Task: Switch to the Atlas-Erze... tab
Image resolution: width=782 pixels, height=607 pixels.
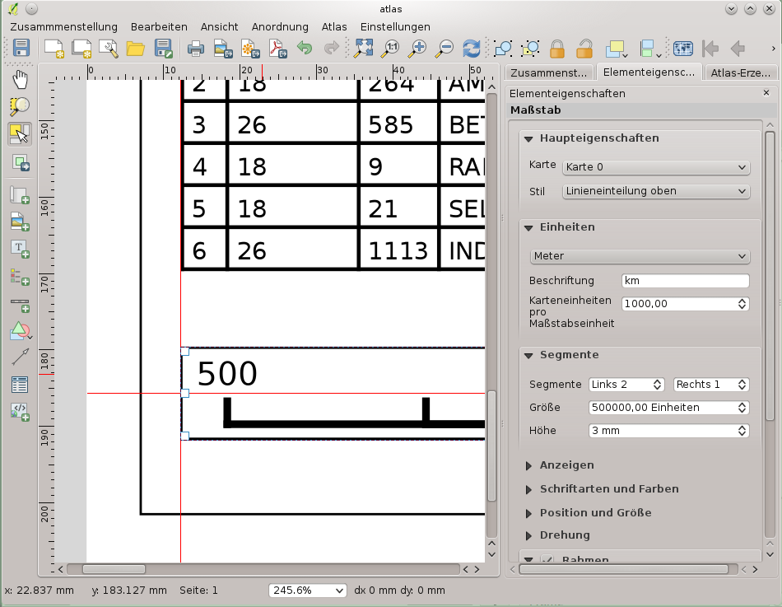Action: (x=741, y=72)
